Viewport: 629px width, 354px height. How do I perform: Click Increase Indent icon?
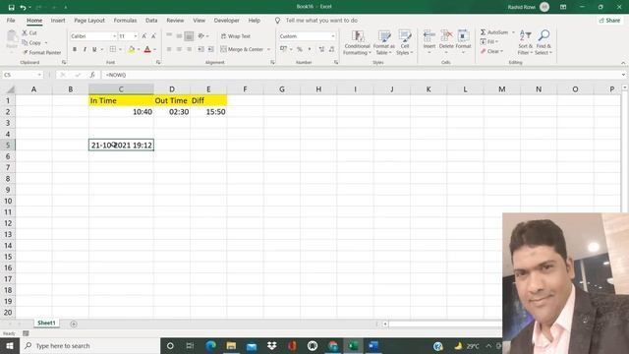pyautogui.click(x=210, y=49)
